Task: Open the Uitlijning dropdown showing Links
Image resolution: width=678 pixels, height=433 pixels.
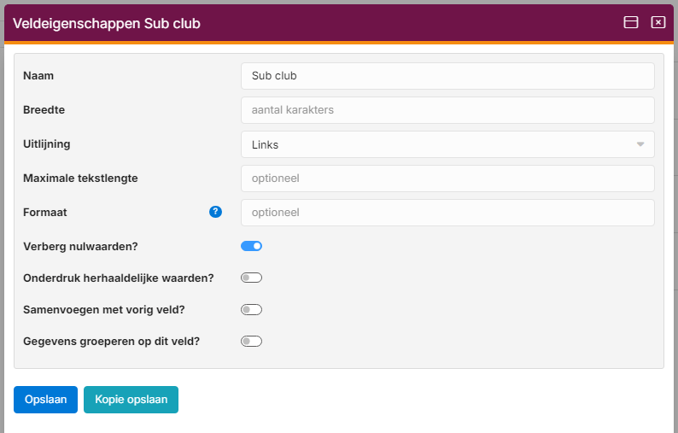Action: tap(447, 144)
